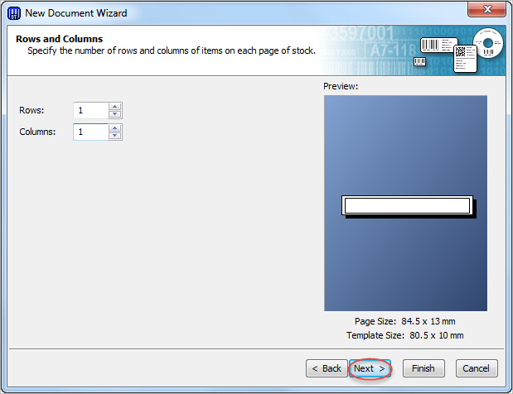
Task: Click Finish to complete the wizard
Action: click(423, 368)
